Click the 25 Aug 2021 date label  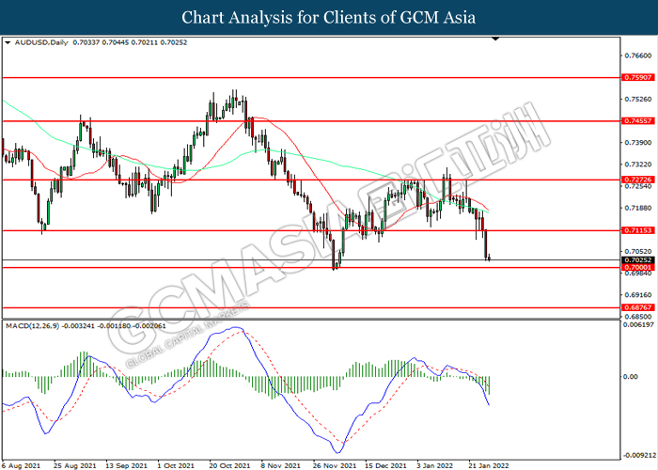[75, 465]
